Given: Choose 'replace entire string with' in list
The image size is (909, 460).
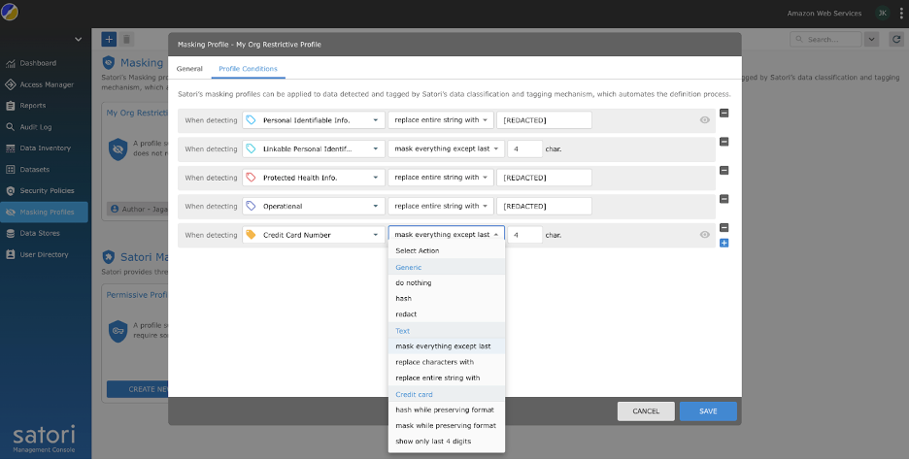Looking at the screenshot, I should pos(447,378).
